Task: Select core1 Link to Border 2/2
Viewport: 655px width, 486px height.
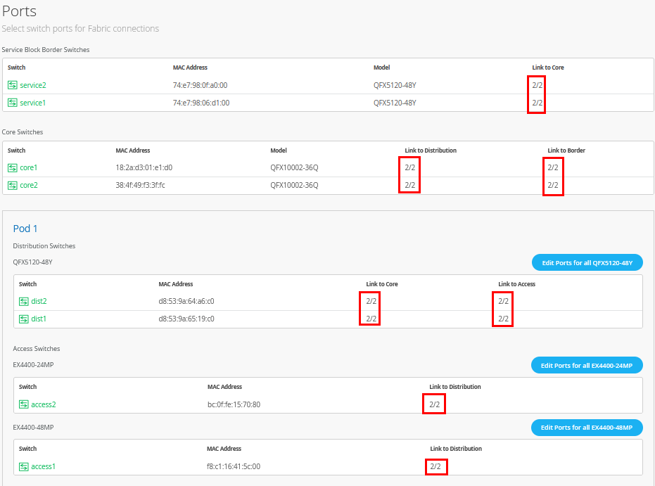Action: [553, 167]
